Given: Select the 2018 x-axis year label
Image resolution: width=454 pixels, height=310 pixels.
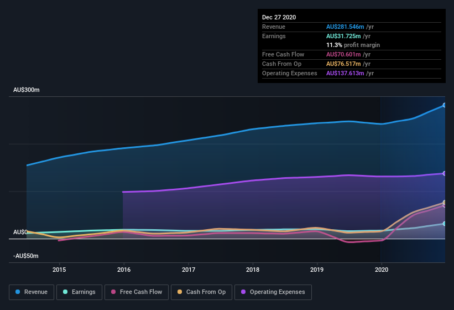Looking at the screenshot, I should point(253,270).
